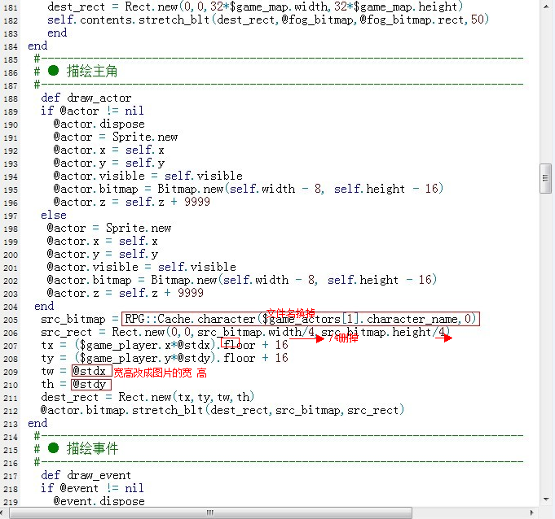Click 'src_bitmap' at start of line 205
This screenshot has height=519, width=555.
[73, 320]
